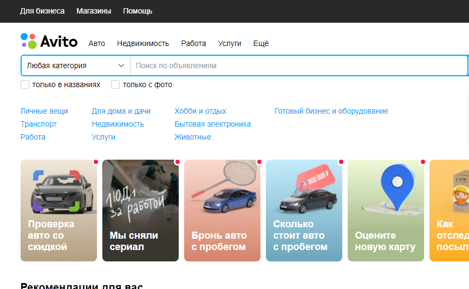This screenshot has height=289, width=469.
Task: Open Оцените новую карту card
Action: click(x=386, y=211)
